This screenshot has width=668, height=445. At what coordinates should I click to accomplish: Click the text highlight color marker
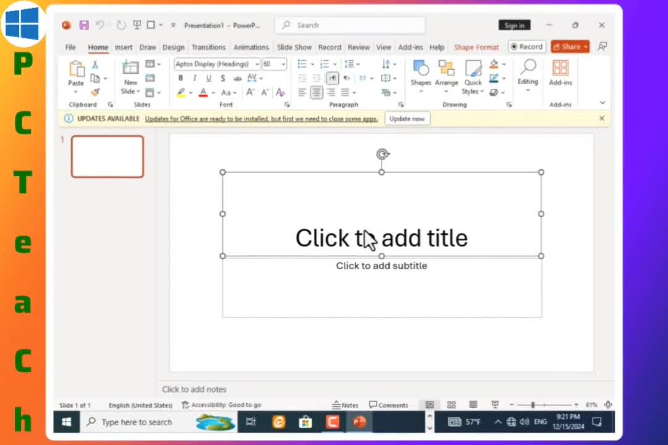(181, 93)
